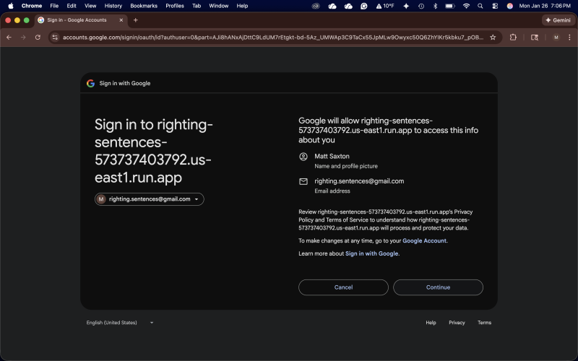This screenshot has height=361, width=578.
Task: Click the Bluetooth menu bar icon
Action: (436, 6)
